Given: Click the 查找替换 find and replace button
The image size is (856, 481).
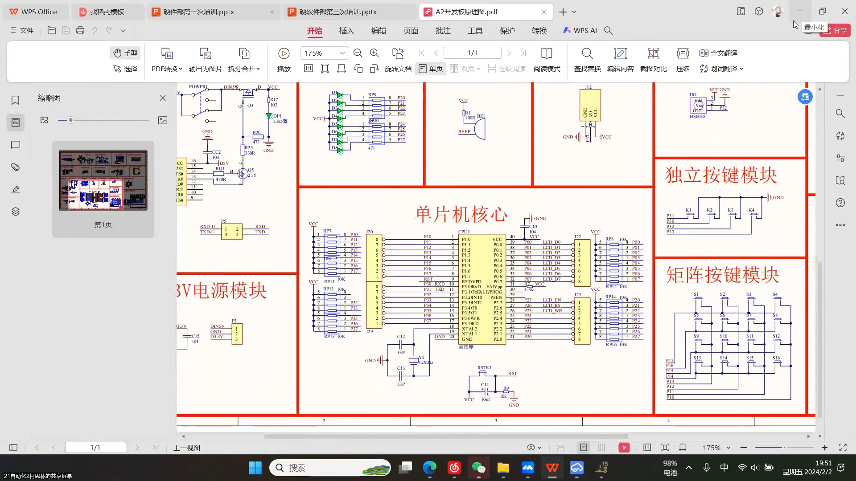Looking at the screenshot, I should pyautogui.click(x=587, y=60).
